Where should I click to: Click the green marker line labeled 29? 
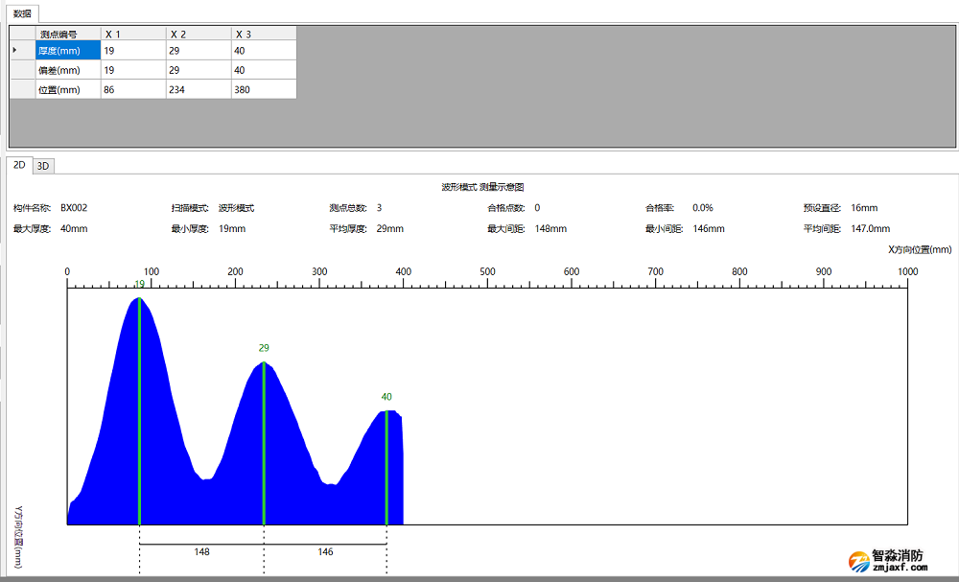[264, 441]
